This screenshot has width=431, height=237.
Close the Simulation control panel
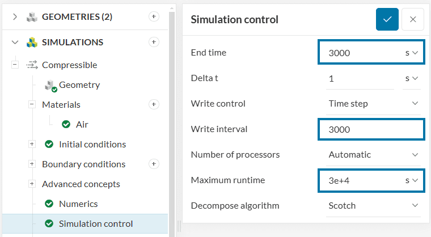(x=413, y=19)
